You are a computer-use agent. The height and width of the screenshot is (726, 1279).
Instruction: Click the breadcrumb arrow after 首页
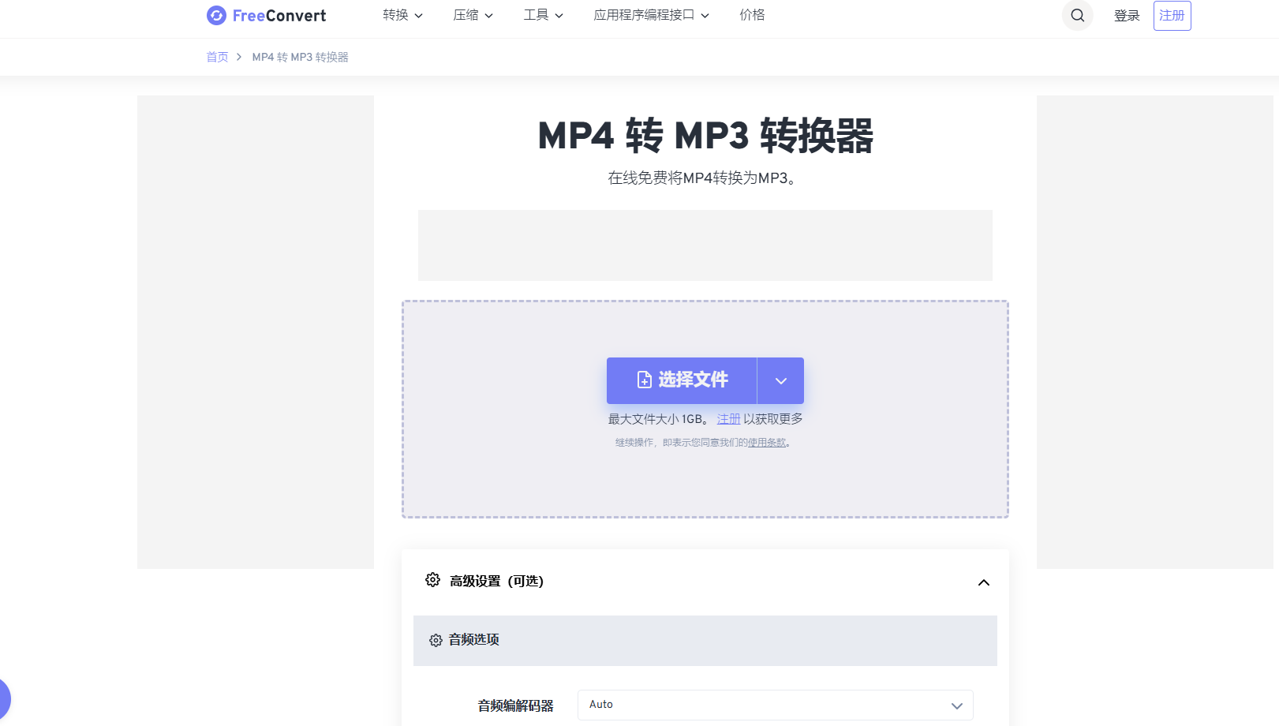click(x=238, y=57)
